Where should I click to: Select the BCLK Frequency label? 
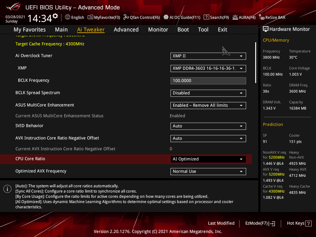pos(34,81)
